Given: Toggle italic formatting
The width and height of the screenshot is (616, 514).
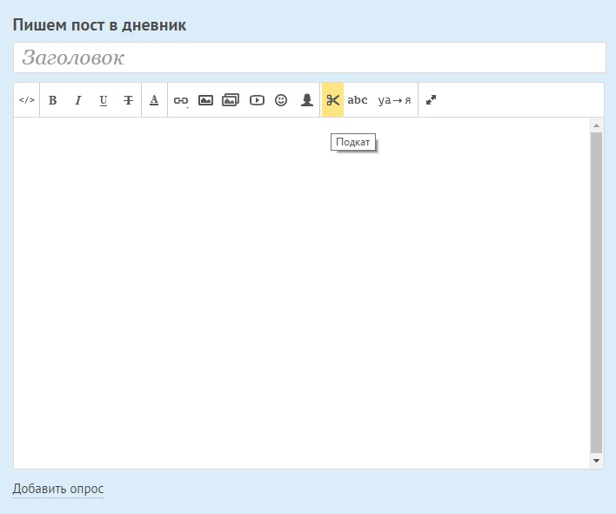Looking at the screenshot, I should 77,100.
